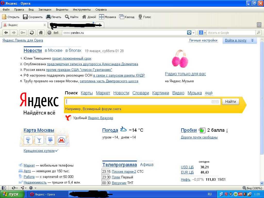Open the Погода weather link
Screen dimensions: 264x198
(x=110, y=130)
